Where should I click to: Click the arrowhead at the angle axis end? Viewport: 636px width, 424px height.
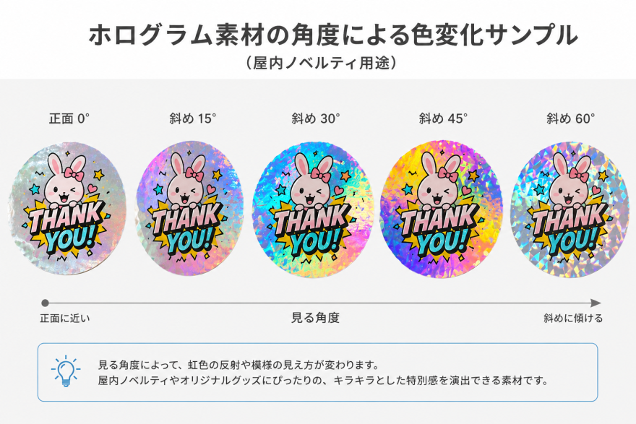click(596, 303)
